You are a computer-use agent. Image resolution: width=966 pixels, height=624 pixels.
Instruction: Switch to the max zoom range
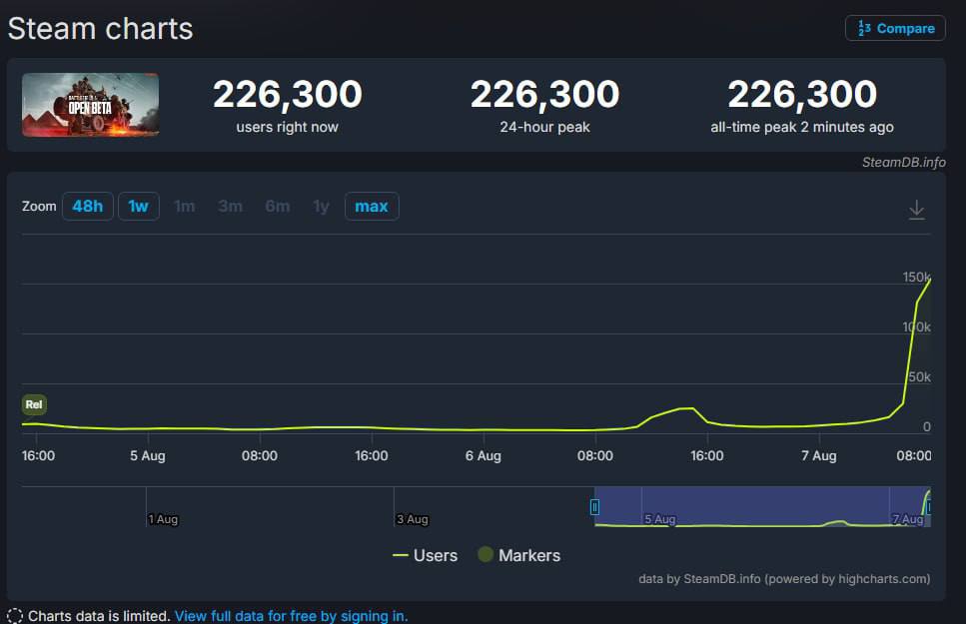(371, 206)
